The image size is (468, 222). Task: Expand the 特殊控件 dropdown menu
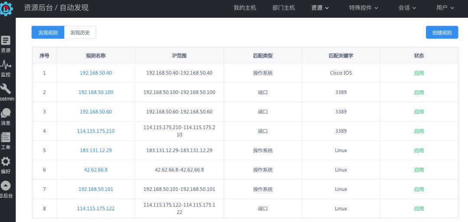(364, 8)
